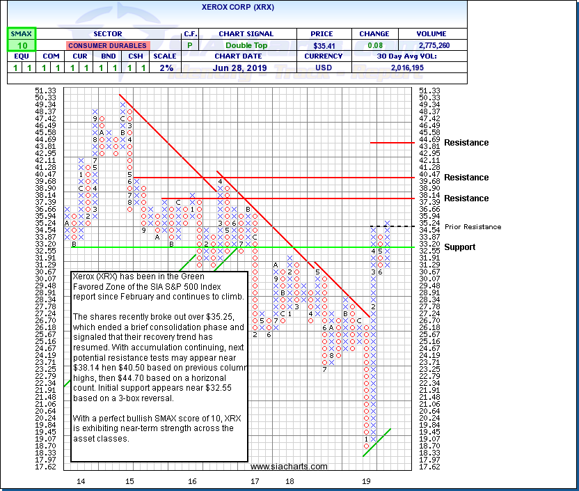Click the lowest Resistance label near 38.14
The width and height of the screenshot is (579, 491).
pyautogui.click(x=466, y=198)
